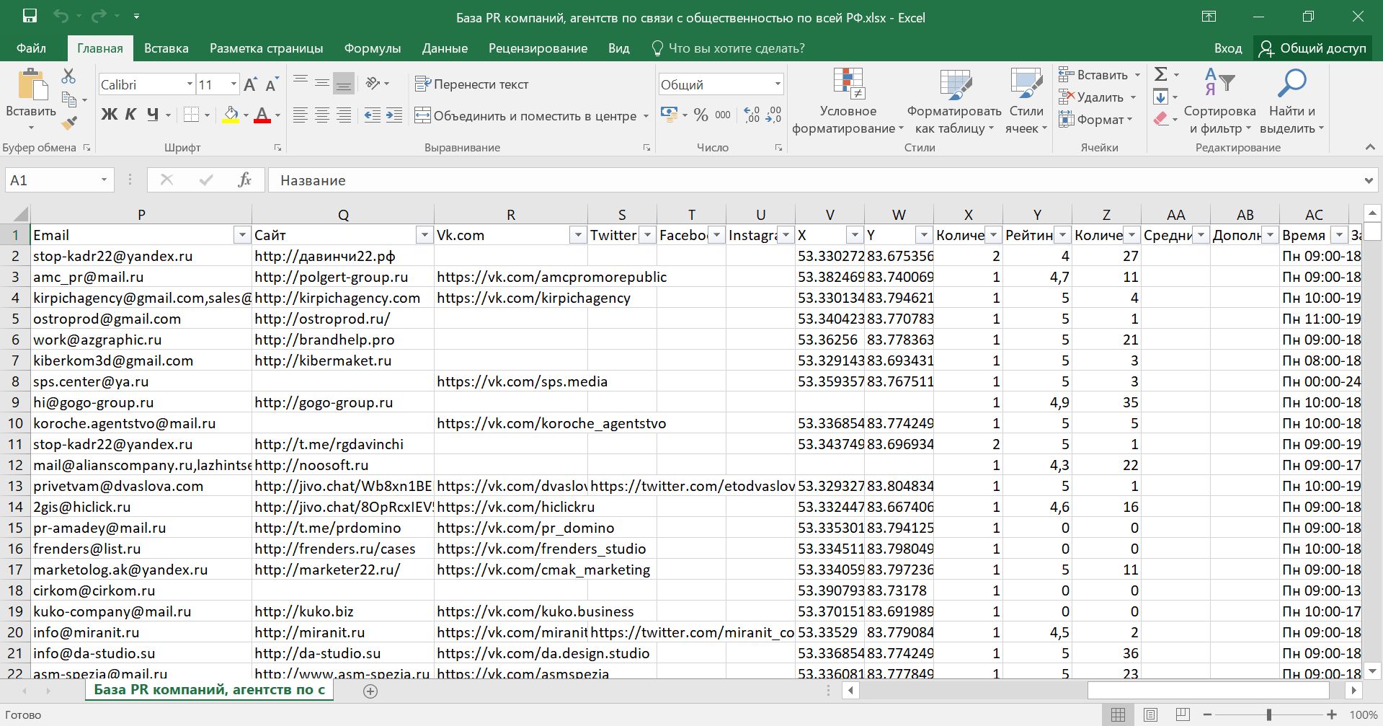Switch to the Формулы ribbon tab
The width and height of the screenshot is (1383, 726).
pos(372,48)
